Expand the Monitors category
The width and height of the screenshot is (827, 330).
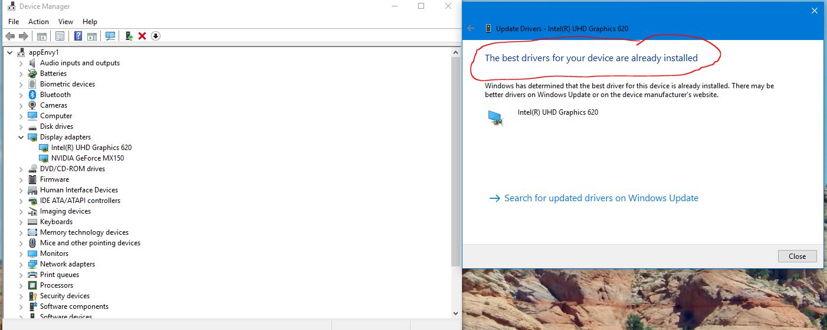pyautogui.click(x=21, y=254)
